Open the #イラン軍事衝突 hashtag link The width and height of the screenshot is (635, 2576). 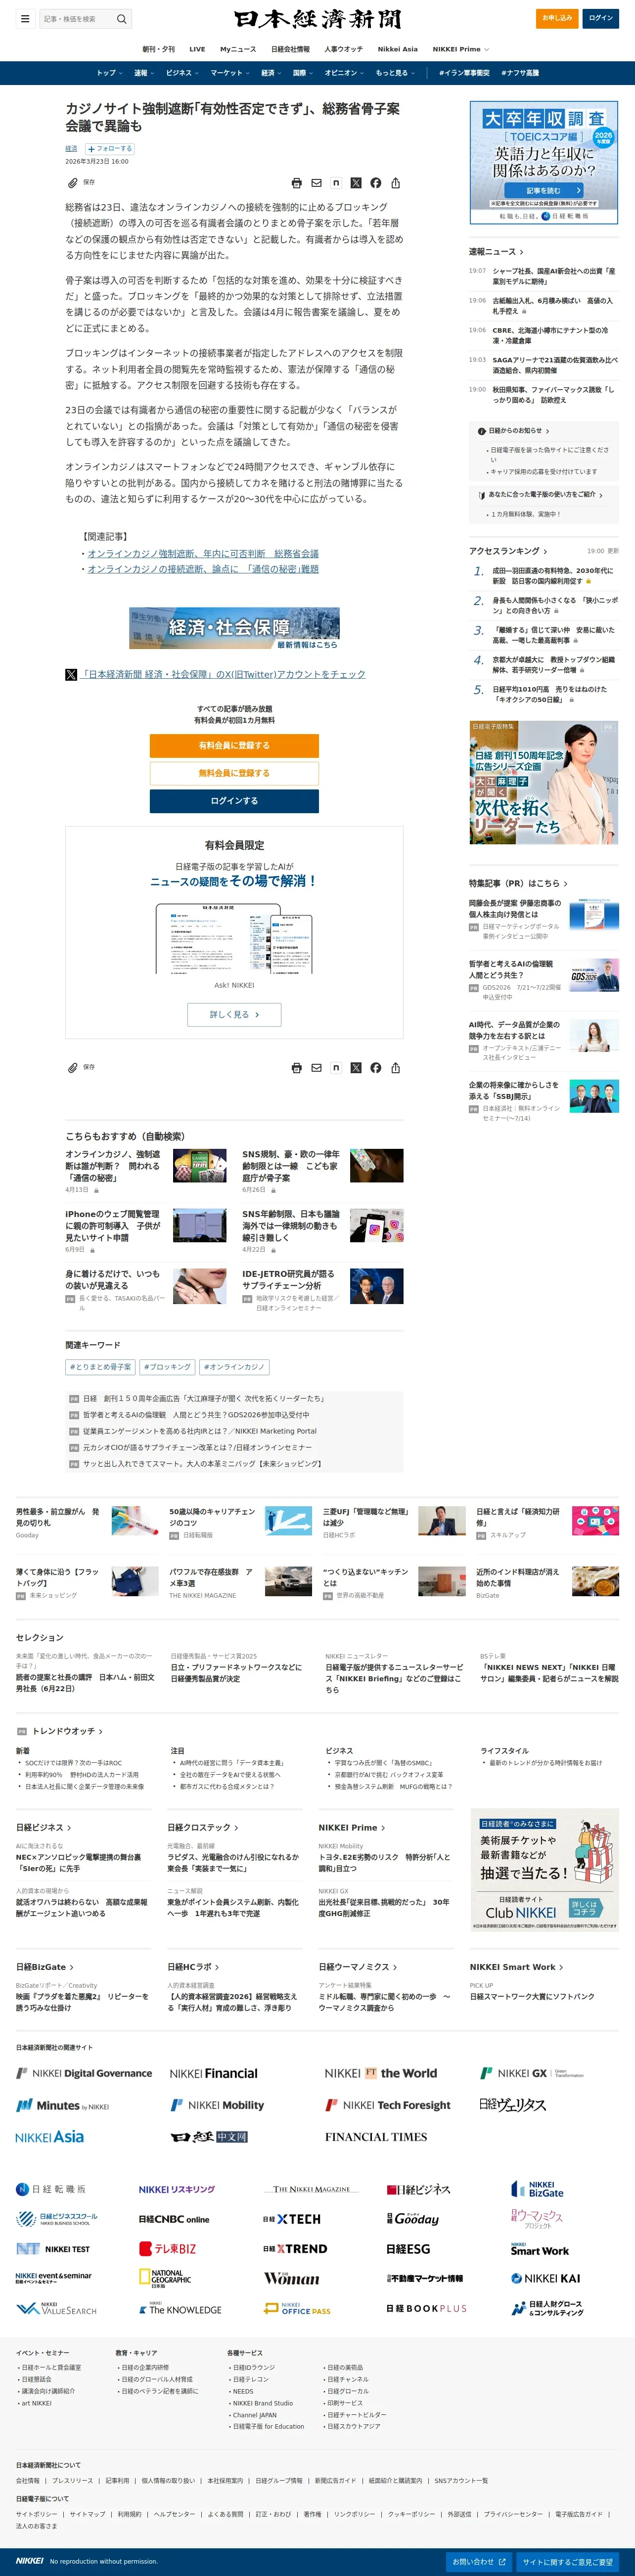[x=464, y=73]
